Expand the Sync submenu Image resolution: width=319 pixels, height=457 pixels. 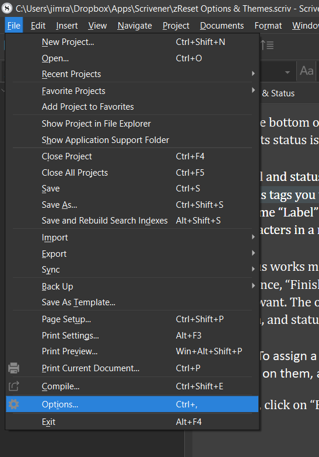click(x=132, y=269)
